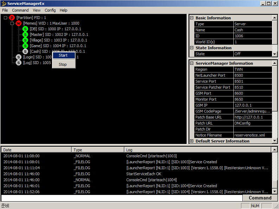Viewport: 279px width, 209px height.
Task: Select the [Game] SID : 1004 tree row
Action: point(58,46)
